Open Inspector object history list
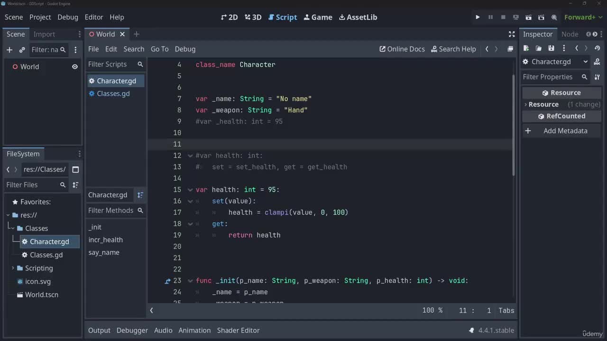The width and height of the screenshot is (607, 341). pos(598,48)
